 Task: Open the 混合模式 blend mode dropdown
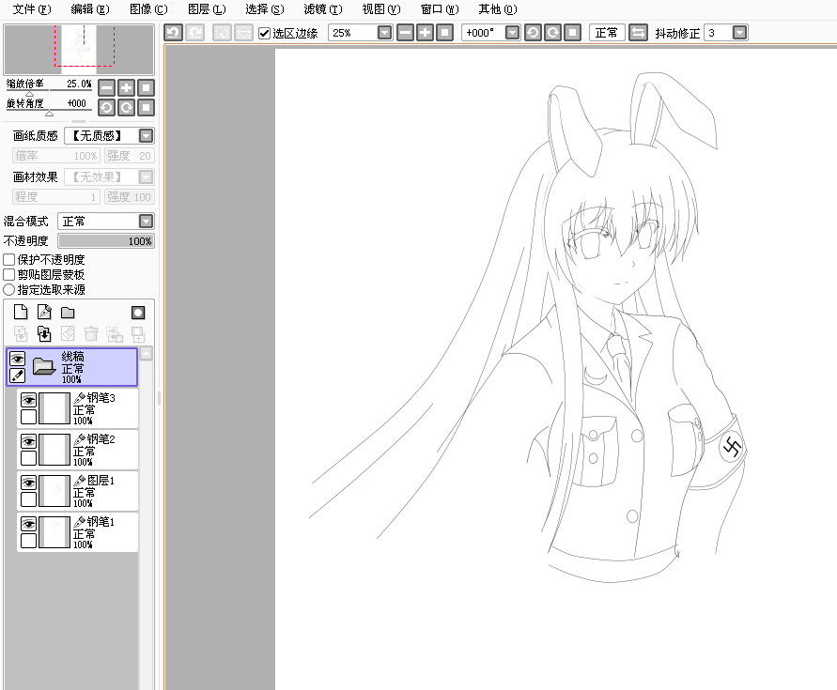(146, 221)
